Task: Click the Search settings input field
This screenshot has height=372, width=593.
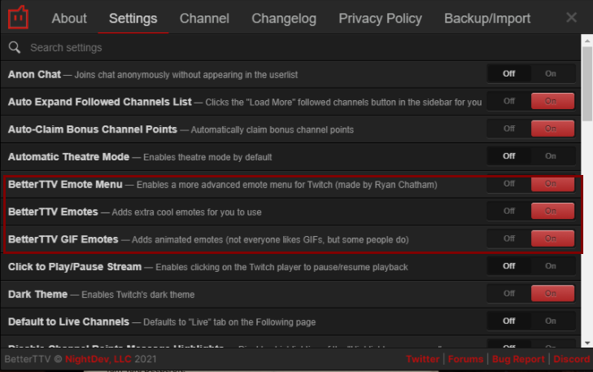Action: (293, 47)
